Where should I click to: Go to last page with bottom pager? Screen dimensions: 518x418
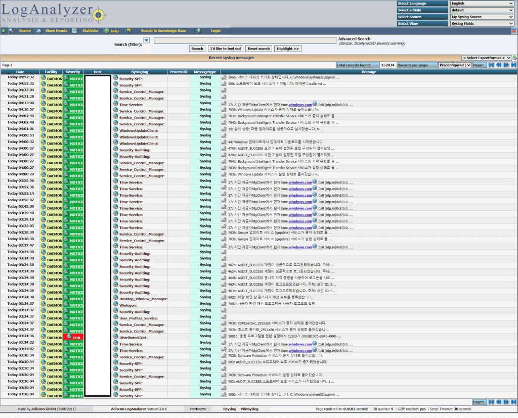pos(514,402)
